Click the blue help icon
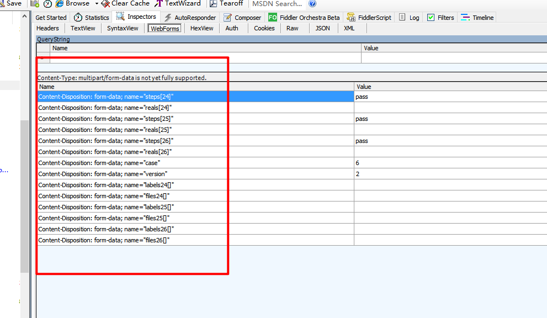547x318 pixels. click(312, 3)
